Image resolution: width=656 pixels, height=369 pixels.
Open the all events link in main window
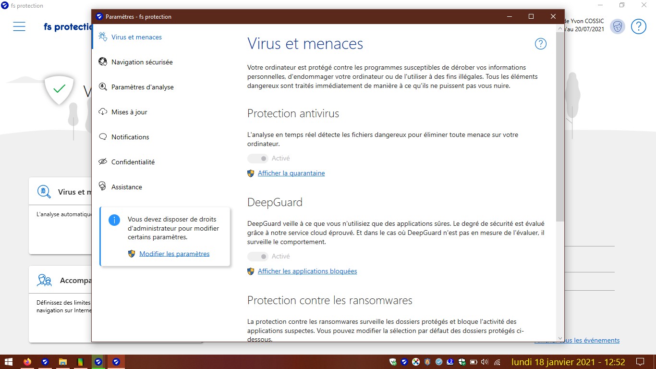(577, 340)
